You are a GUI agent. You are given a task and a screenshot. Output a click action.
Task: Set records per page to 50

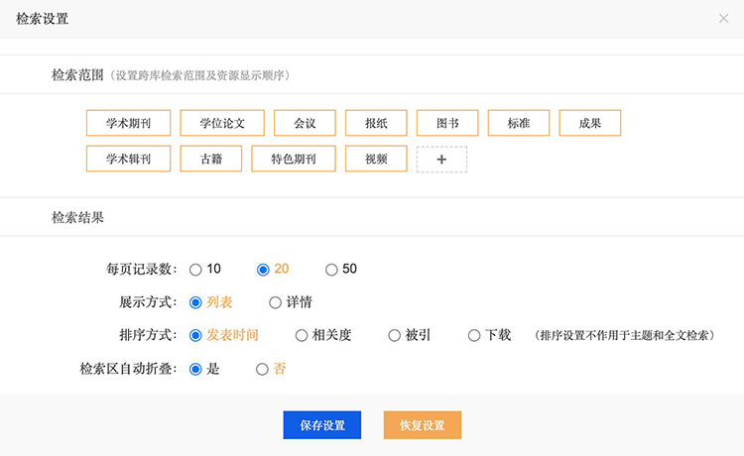pos(332,270)
